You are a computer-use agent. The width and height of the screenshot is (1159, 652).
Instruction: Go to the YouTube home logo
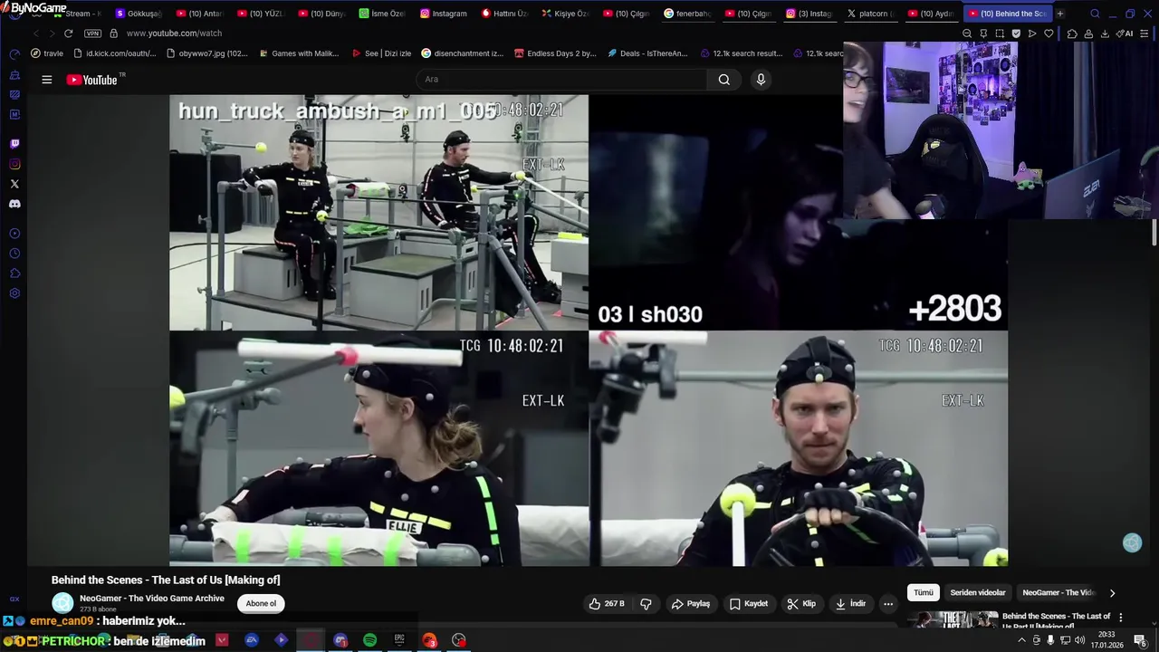coord(92,80)
